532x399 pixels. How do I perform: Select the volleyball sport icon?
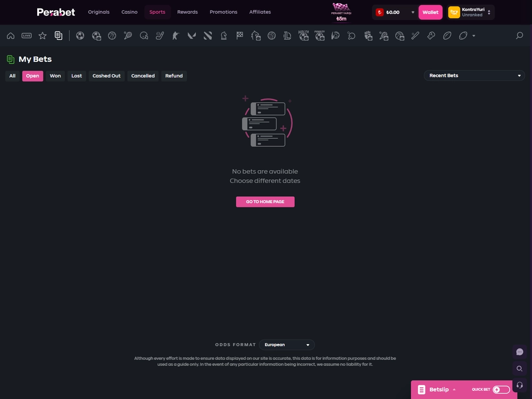271,36
